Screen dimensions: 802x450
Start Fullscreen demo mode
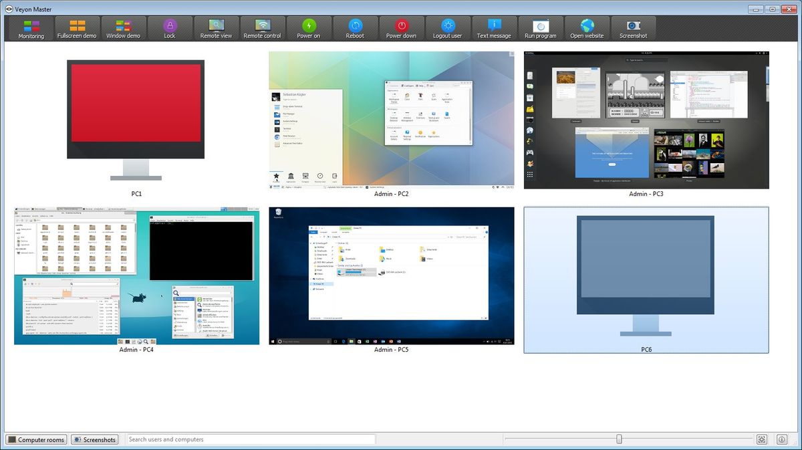pos(77,28)
